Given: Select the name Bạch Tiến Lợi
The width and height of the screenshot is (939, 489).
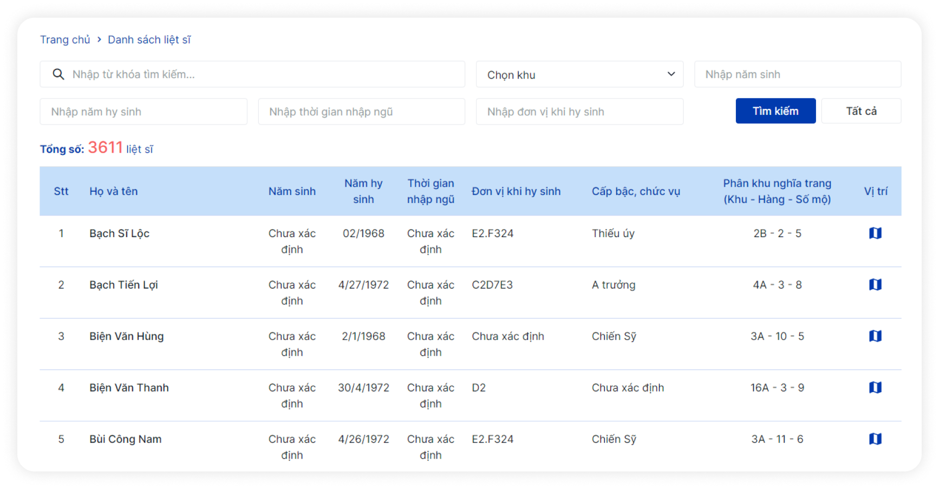Looking at the screenshot, I should pyautogui.click(x=123, y=285).
